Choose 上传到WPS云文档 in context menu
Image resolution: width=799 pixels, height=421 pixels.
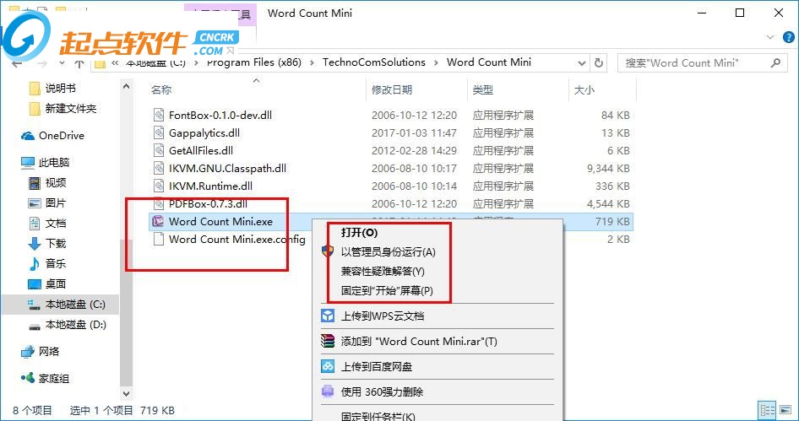(382, 316)
